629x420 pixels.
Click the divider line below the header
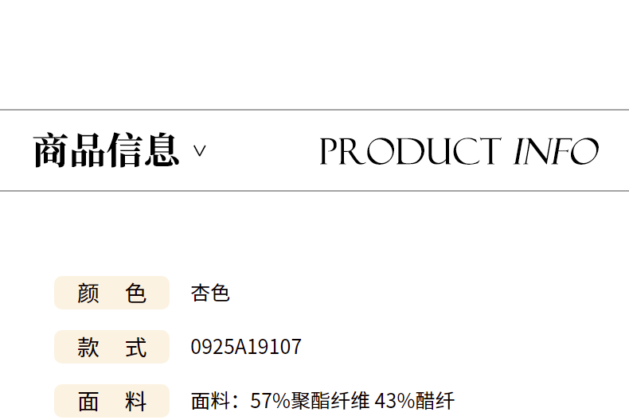click(314, 191)
